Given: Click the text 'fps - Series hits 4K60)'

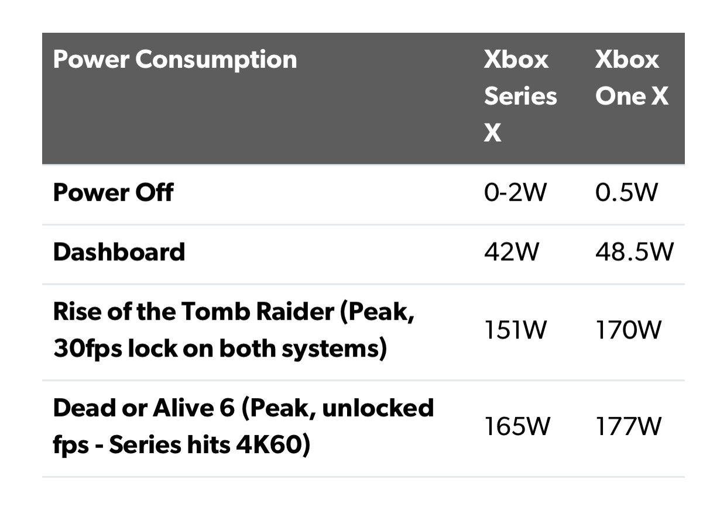Looking at the screenshot, I should [x=181, y=446].
